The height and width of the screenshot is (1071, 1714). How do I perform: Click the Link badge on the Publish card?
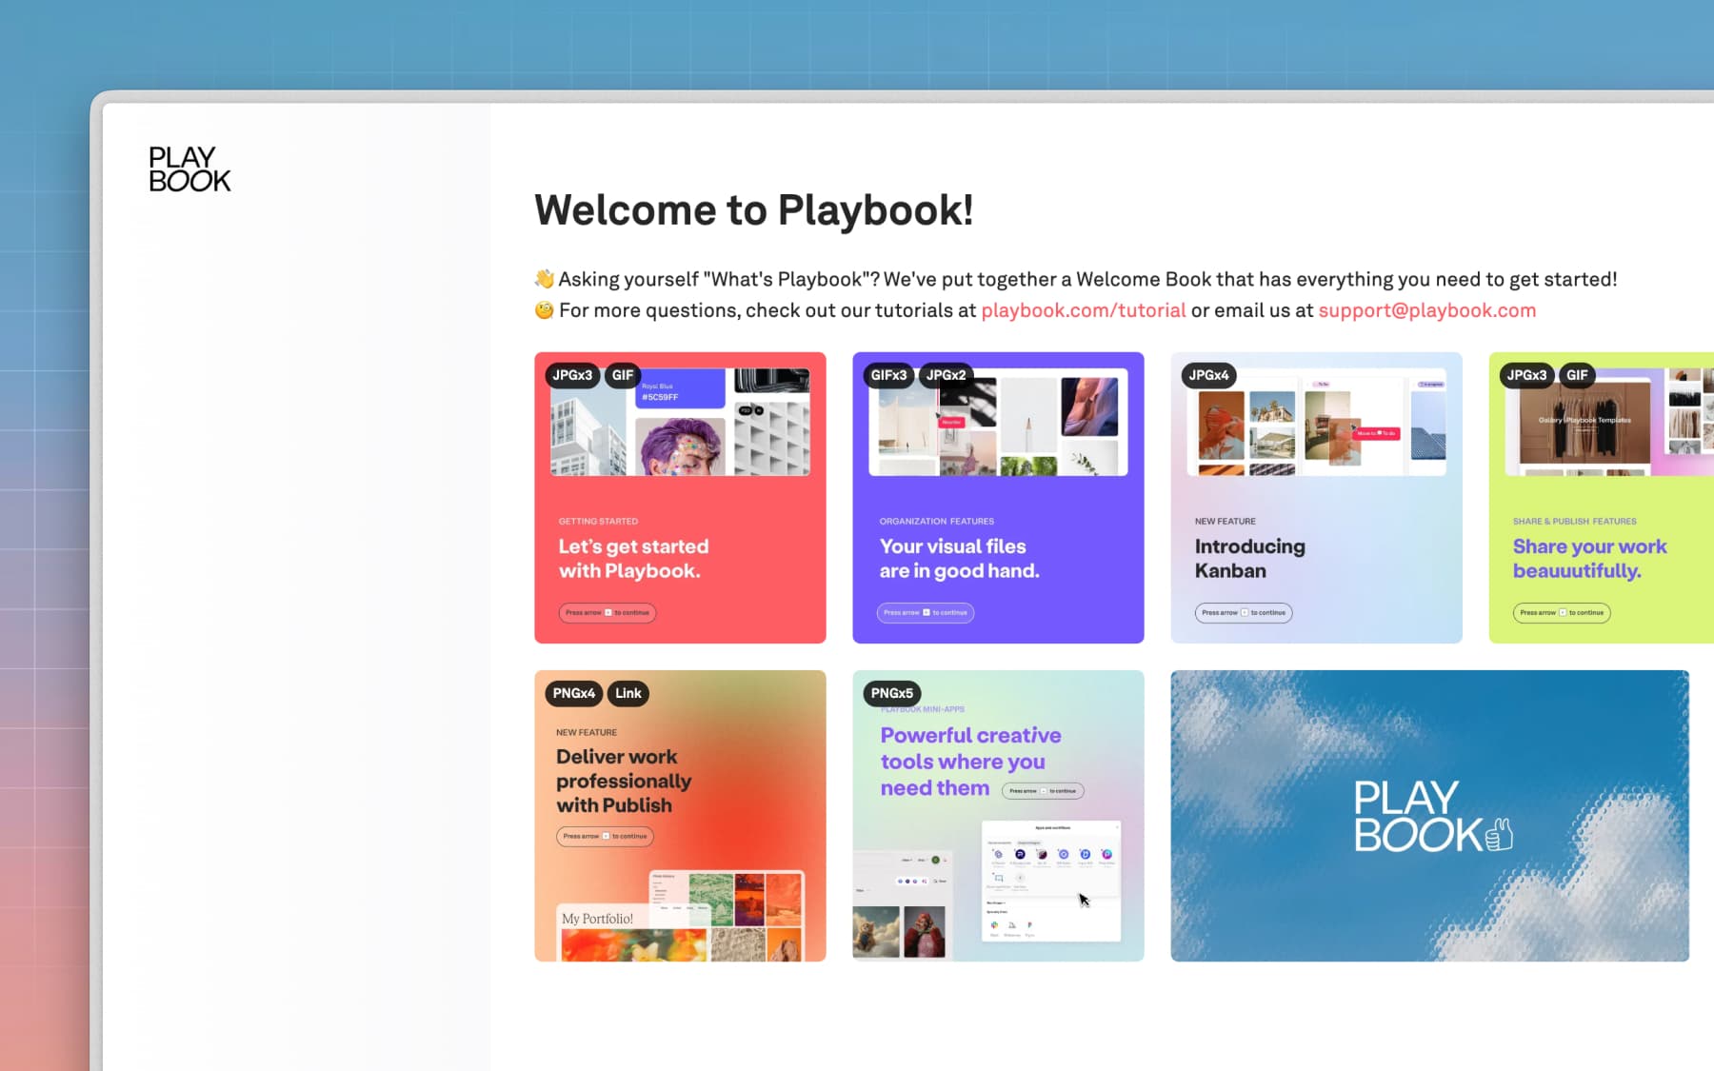[628, 694]
